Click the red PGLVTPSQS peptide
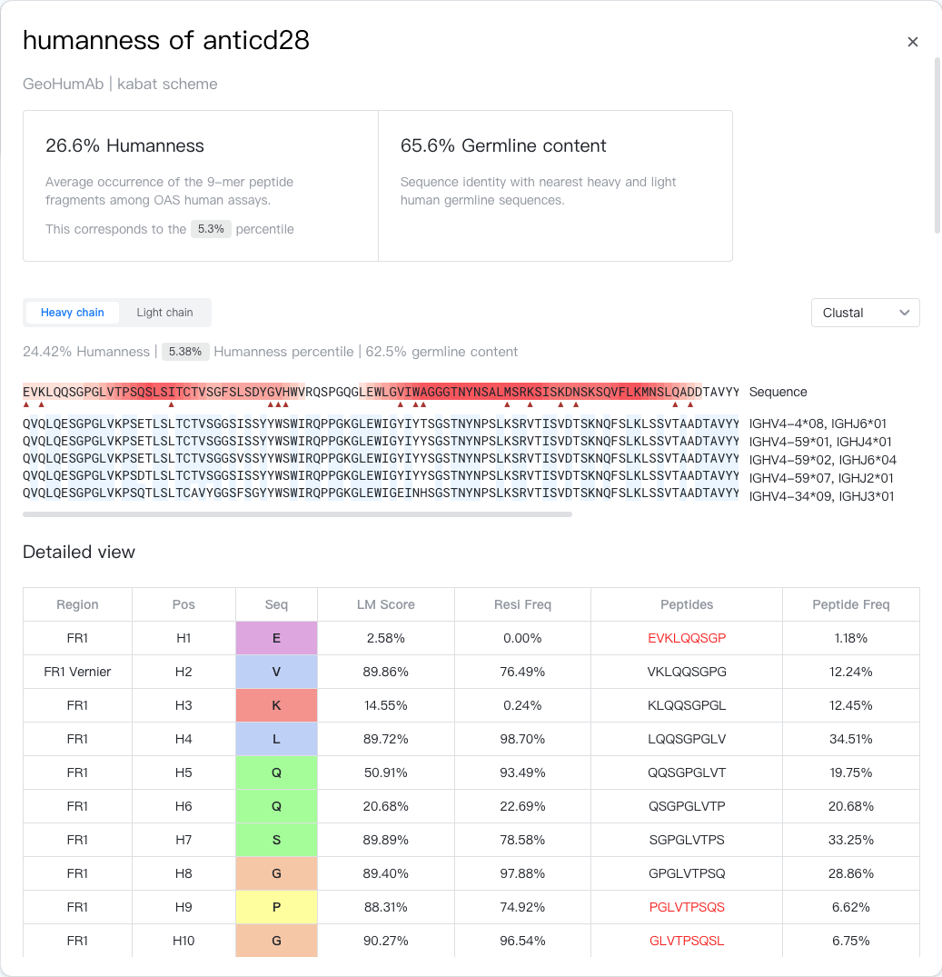Screen dimensions: 942x977 coord(687,907)
